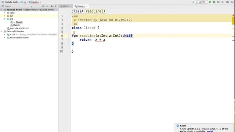The image size is (235, 132).
Task: Click gutter at line number 10
Action: pos(61,51)
